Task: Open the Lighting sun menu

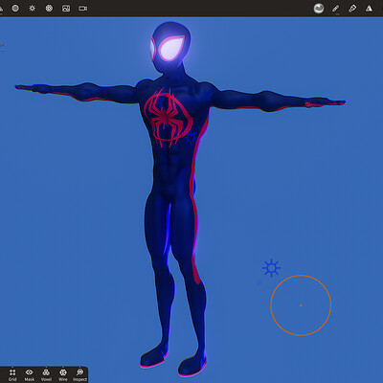Action: click(x=33, y=9)
